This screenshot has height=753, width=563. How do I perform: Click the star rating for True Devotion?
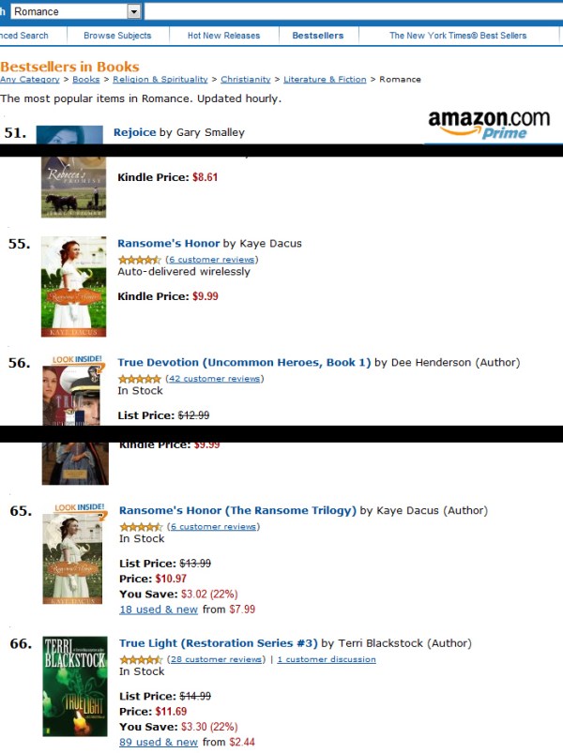(x=139, y=378)
